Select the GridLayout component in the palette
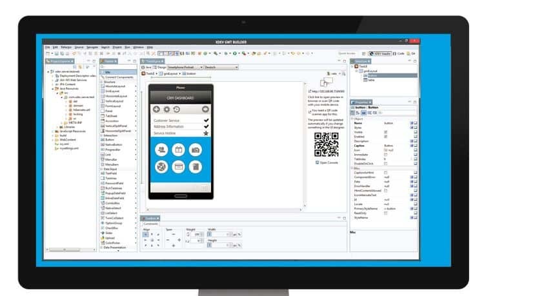 tap(115, 90)
